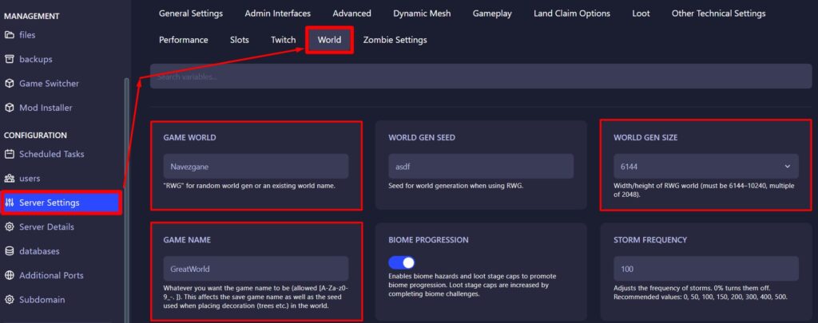Click the backups archive icon

pyautogui.click(x=10, y=59)
